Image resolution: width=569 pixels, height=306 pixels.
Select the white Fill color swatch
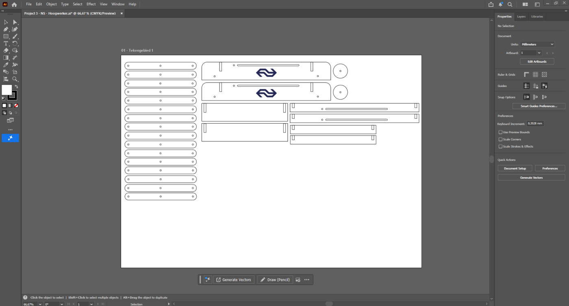click(7, 90)
